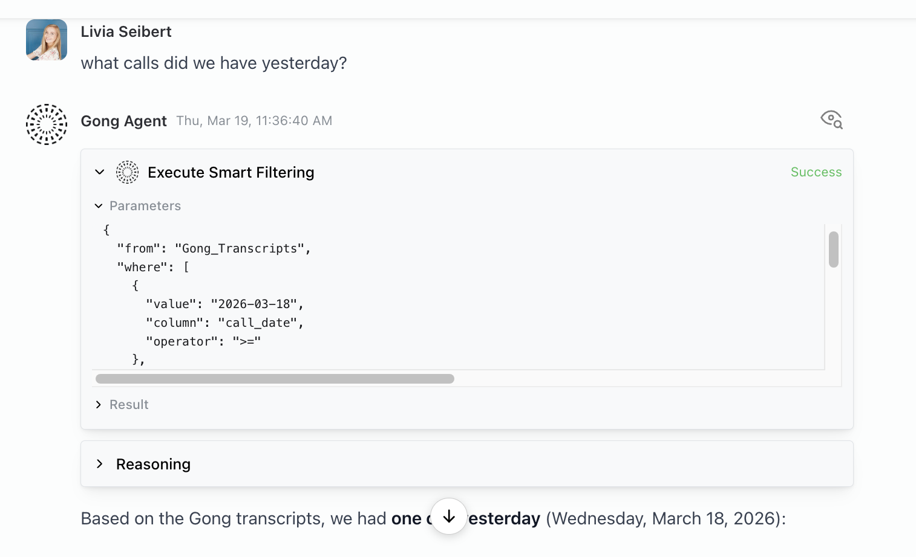Viewport: 916px width, 557px height.
Task: Click the horizontal scrollbar under the JSON
Action: click(x=275, y=379)
